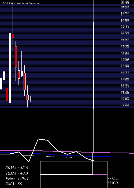The height and width of the screenshot is (188, 134).
Task: Click the '5MA : 39' value
Action: [x=14, y=184]
